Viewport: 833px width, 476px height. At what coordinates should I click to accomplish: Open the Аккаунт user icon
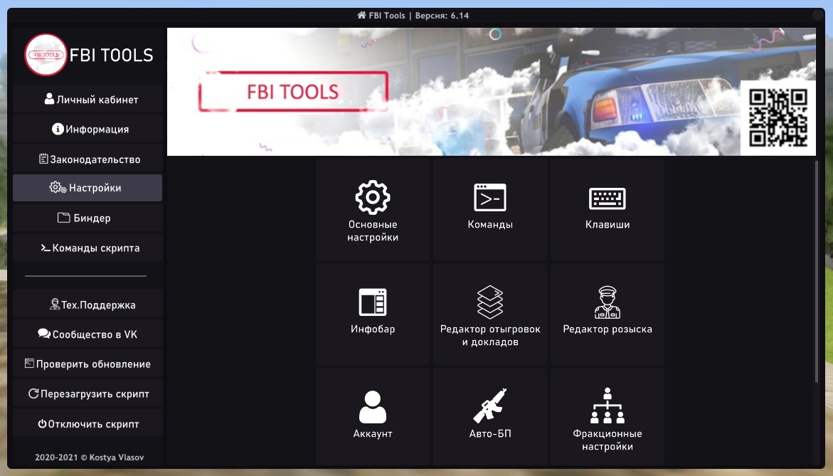pos(373,407)
